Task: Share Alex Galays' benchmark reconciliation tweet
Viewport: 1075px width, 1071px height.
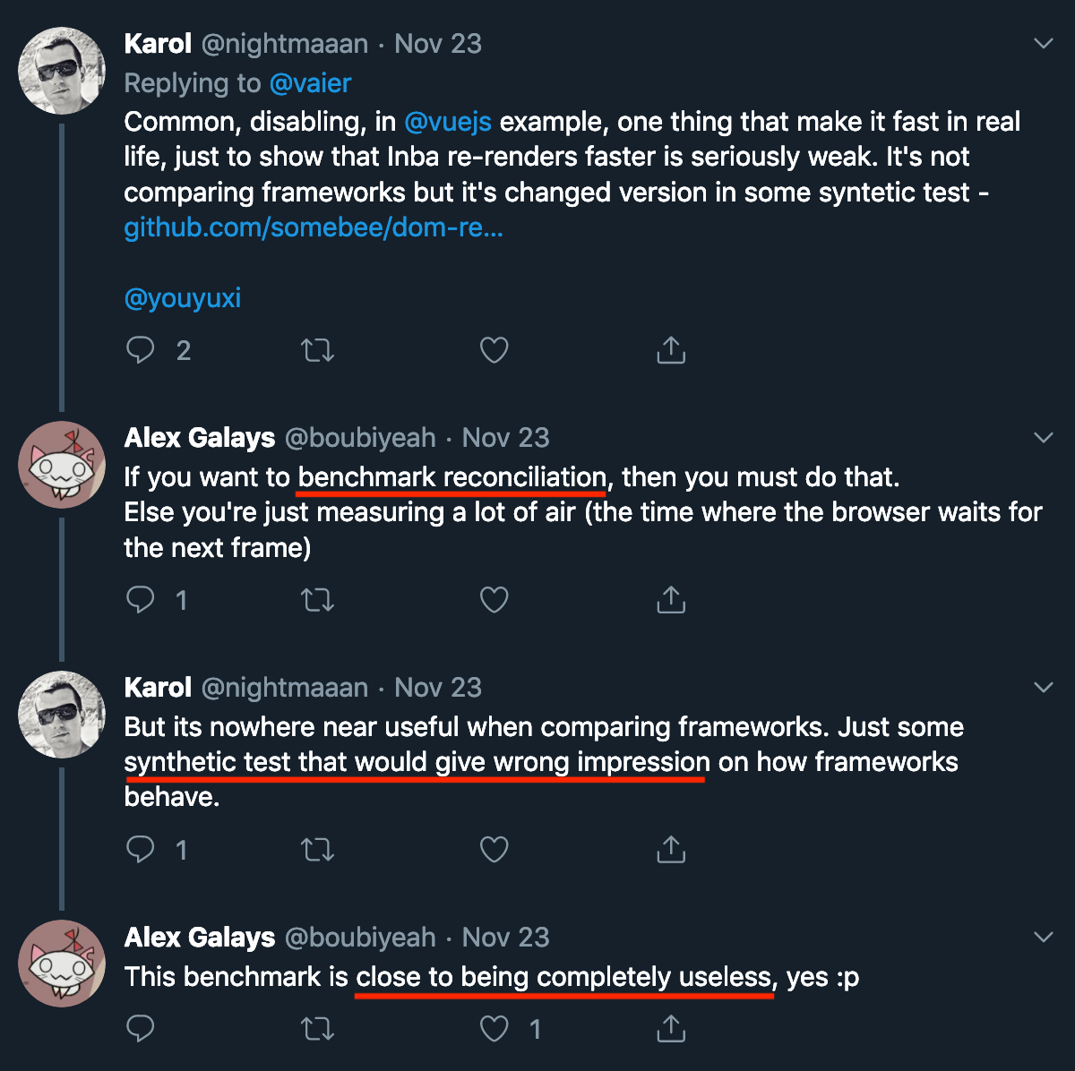Action: 671,599
